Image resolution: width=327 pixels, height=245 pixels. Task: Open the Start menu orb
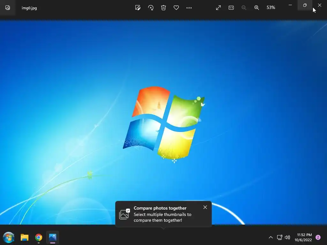(x=9, y=237)
